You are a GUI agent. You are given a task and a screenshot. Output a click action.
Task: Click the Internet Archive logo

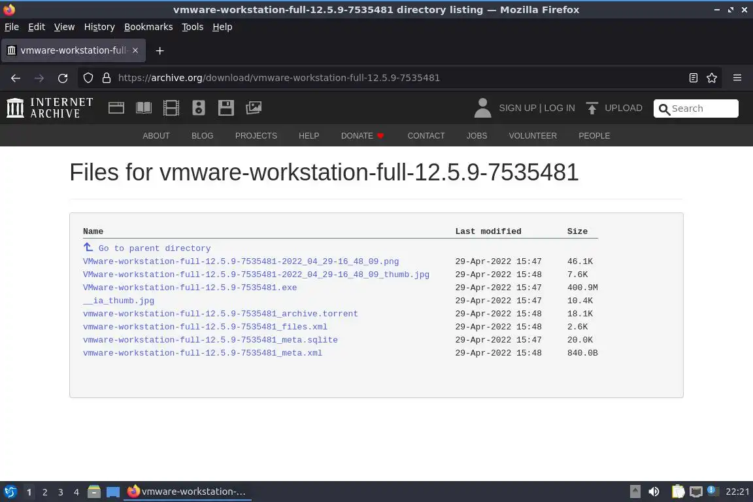(50, 108)
